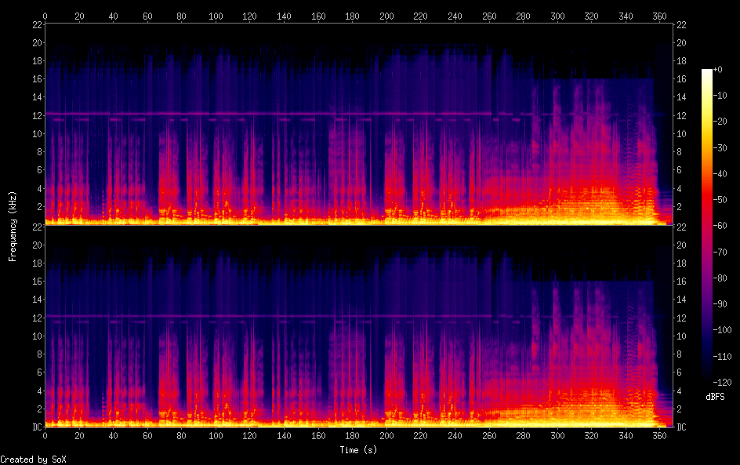Click the "0" tick on the top time axis
The height and width of the screenshot is (465, 740).
[x=45, y=16]
